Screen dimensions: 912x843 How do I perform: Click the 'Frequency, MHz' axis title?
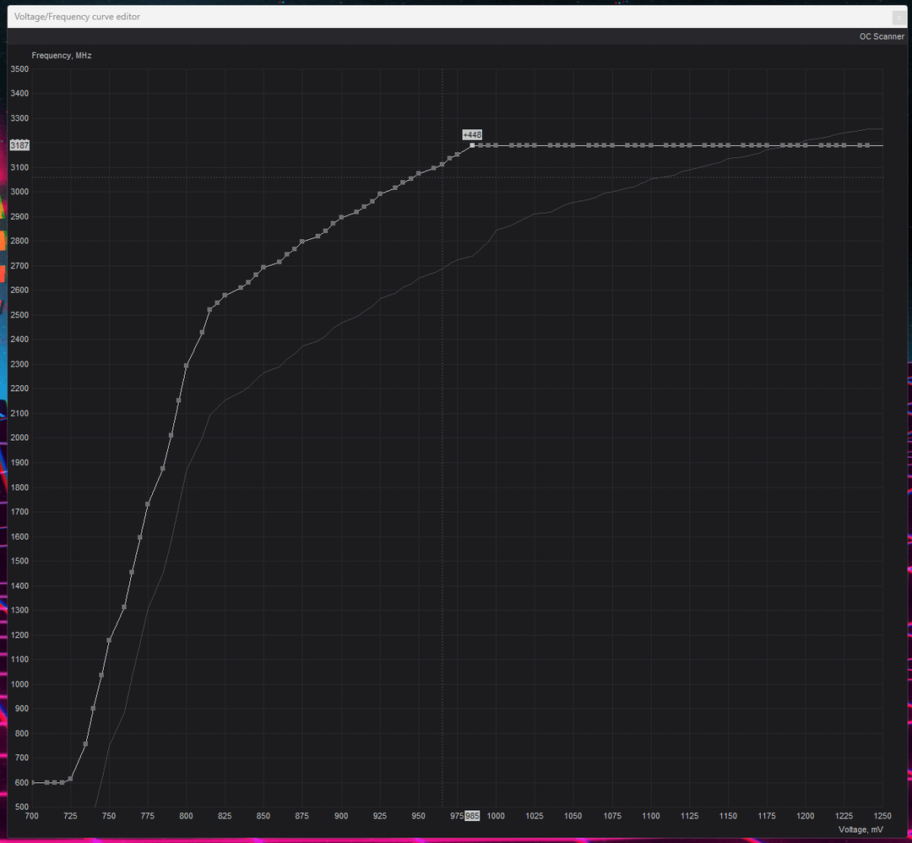61,56
